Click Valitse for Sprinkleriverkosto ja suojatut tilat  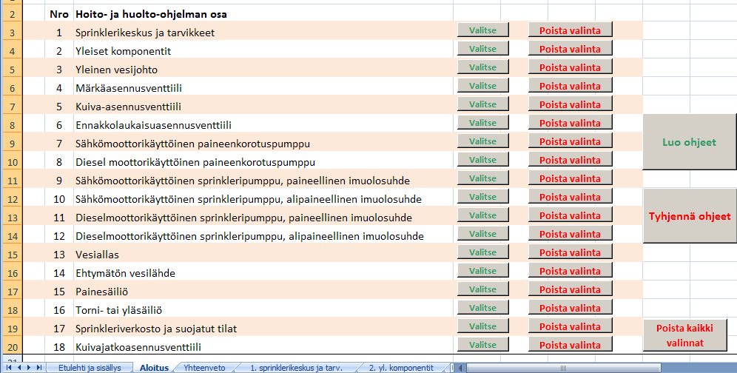(x=482, y=326)
